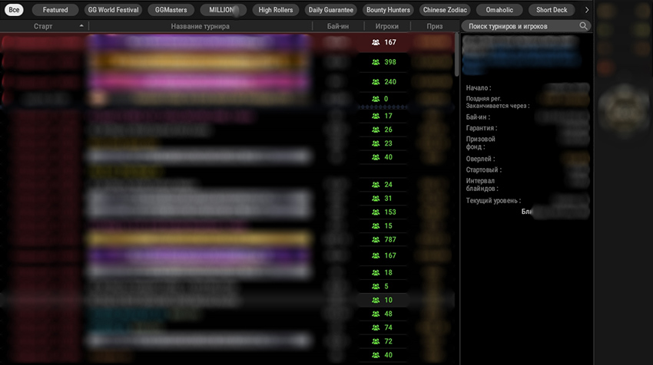The width and height of the screenshot is (653, 365).
Task: Click the search magnifier icon
Action: click(583, 26)
